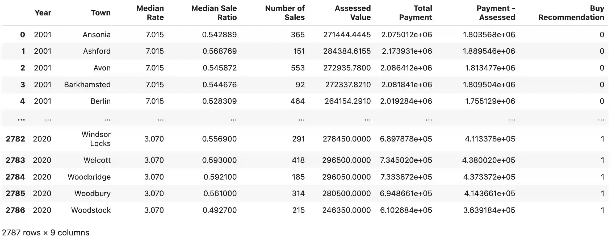Select Berlin's total payment 2.019284e+06
Image resolution: width=612 pixels, height=241 pixels.
click(x=406, y=101)
